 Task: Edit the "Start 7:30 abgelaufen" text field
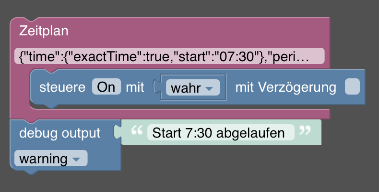(221, 132)
